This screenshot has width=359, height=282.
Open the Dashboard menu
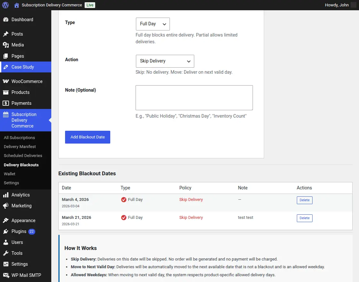click(26, 20)
